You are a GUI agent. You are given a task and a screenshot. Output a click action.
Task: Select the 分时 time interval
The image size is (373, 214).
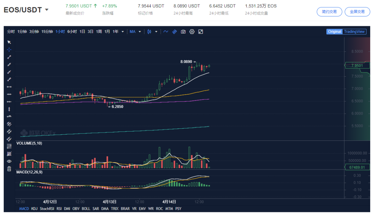click(11, 32)
